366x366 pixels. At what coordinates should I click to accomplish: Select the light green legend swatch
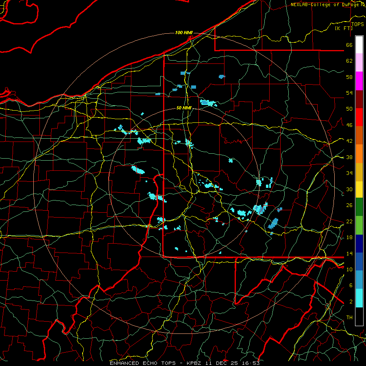pyautogui.click(x=359, y=225)
